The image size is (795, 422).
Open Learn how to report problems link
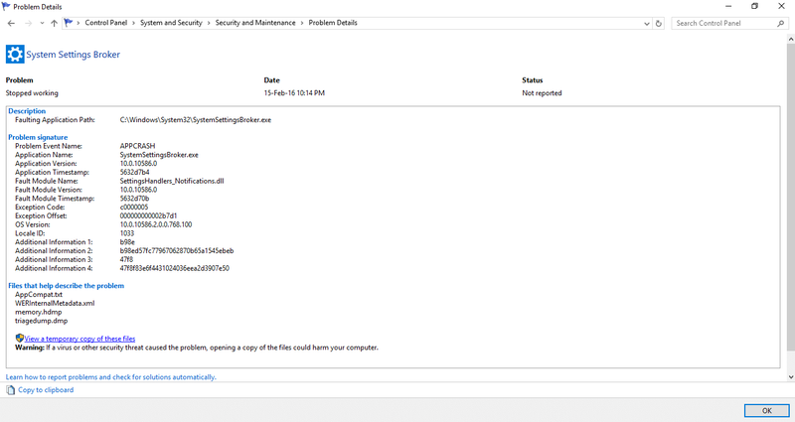click(110, 377)
